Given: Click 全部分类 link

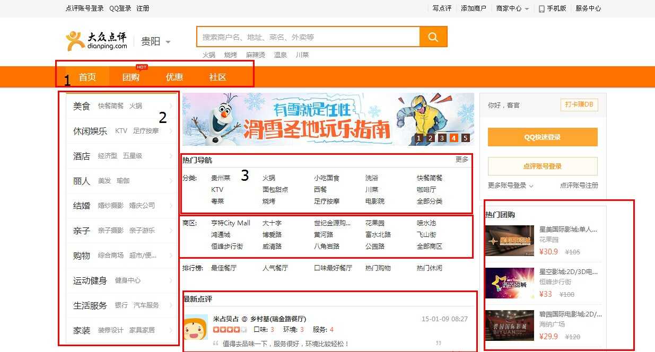Looking at the screenshot, I should tap(430, 201).
